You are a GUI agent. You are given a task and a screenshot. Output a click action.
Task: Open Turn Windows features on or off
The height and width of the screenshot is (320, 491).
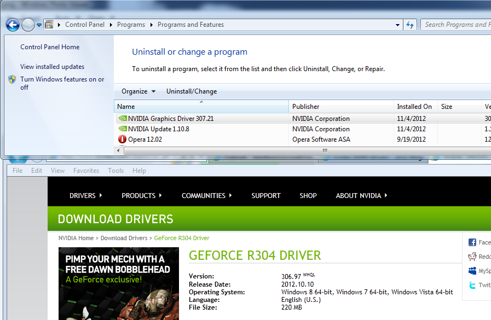point(62,83)
